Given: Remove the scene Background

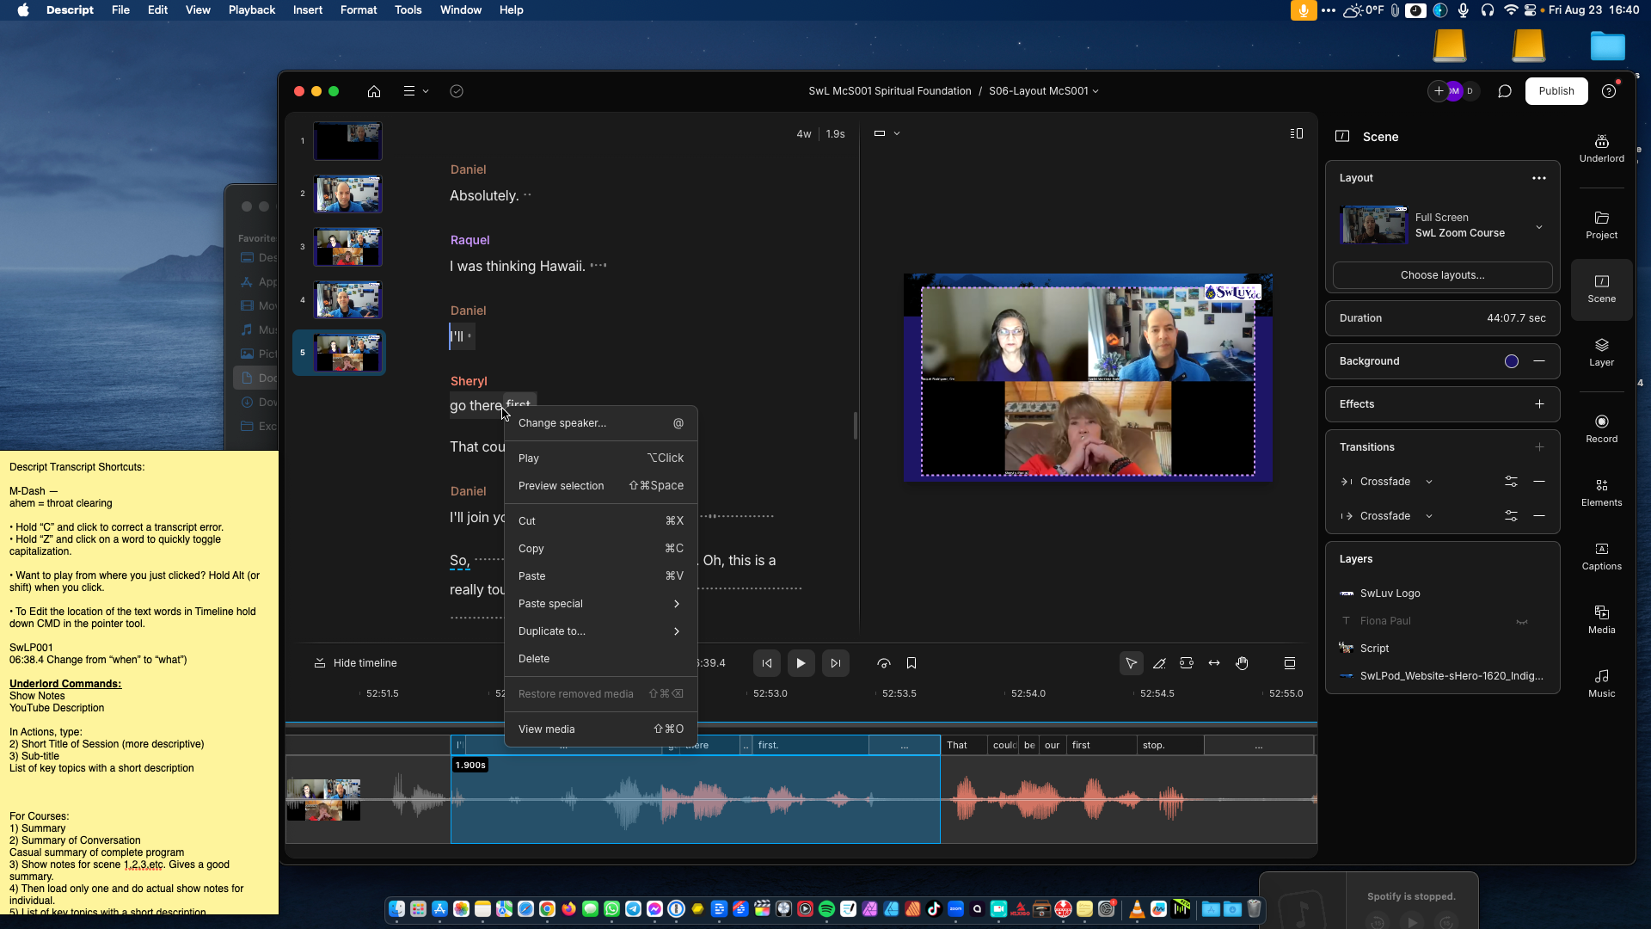Looking at the screenshot, I should tap(1539, 361).
